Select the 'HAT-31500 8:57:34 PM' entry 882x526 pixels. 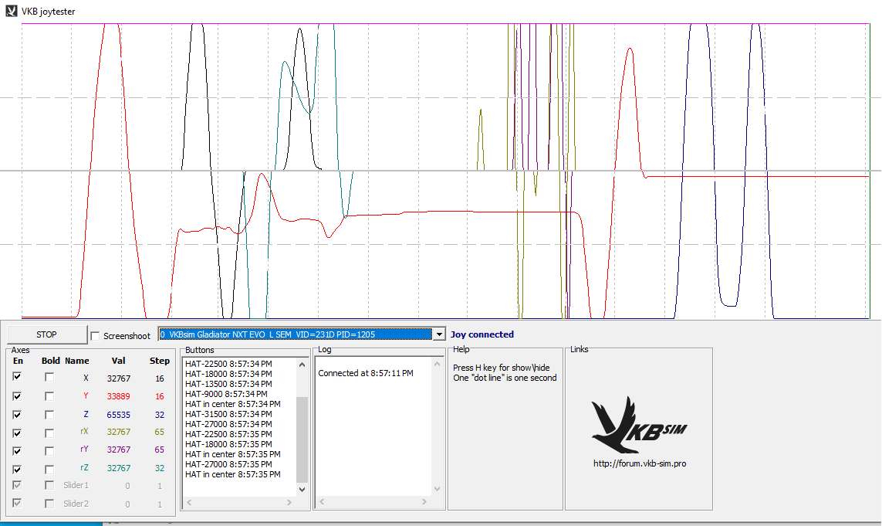tap(228, 414)
